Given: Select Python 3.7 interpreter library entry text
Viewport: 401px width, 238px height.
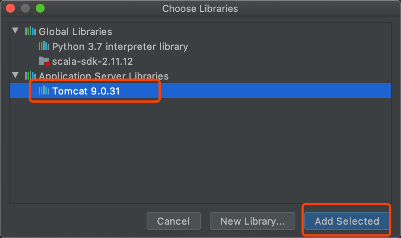Looking at the screenshot, I should click(120, 46).
